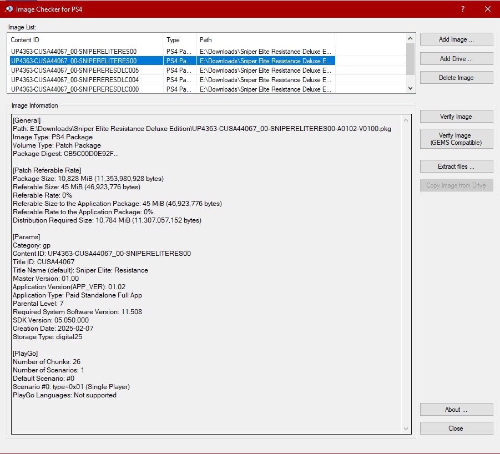This screenshot has width=500, height=454.
Task: Click the 'Master Version: 01.00' line
Action: pyautogui.click(x=46, y=278)
